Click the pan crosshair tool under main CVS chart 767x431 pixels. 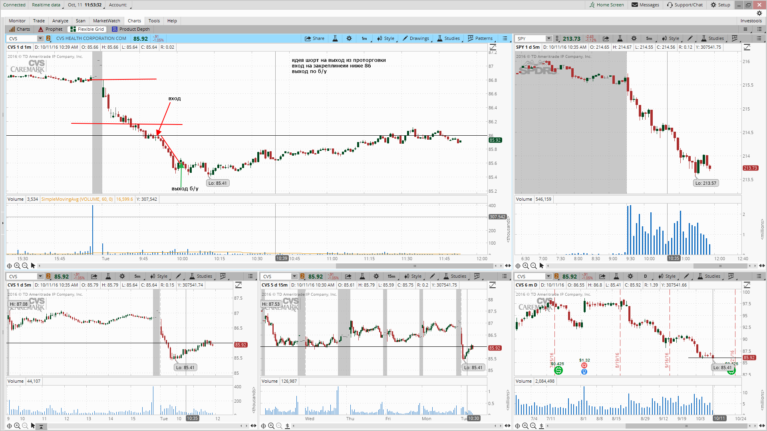point(10,266)
